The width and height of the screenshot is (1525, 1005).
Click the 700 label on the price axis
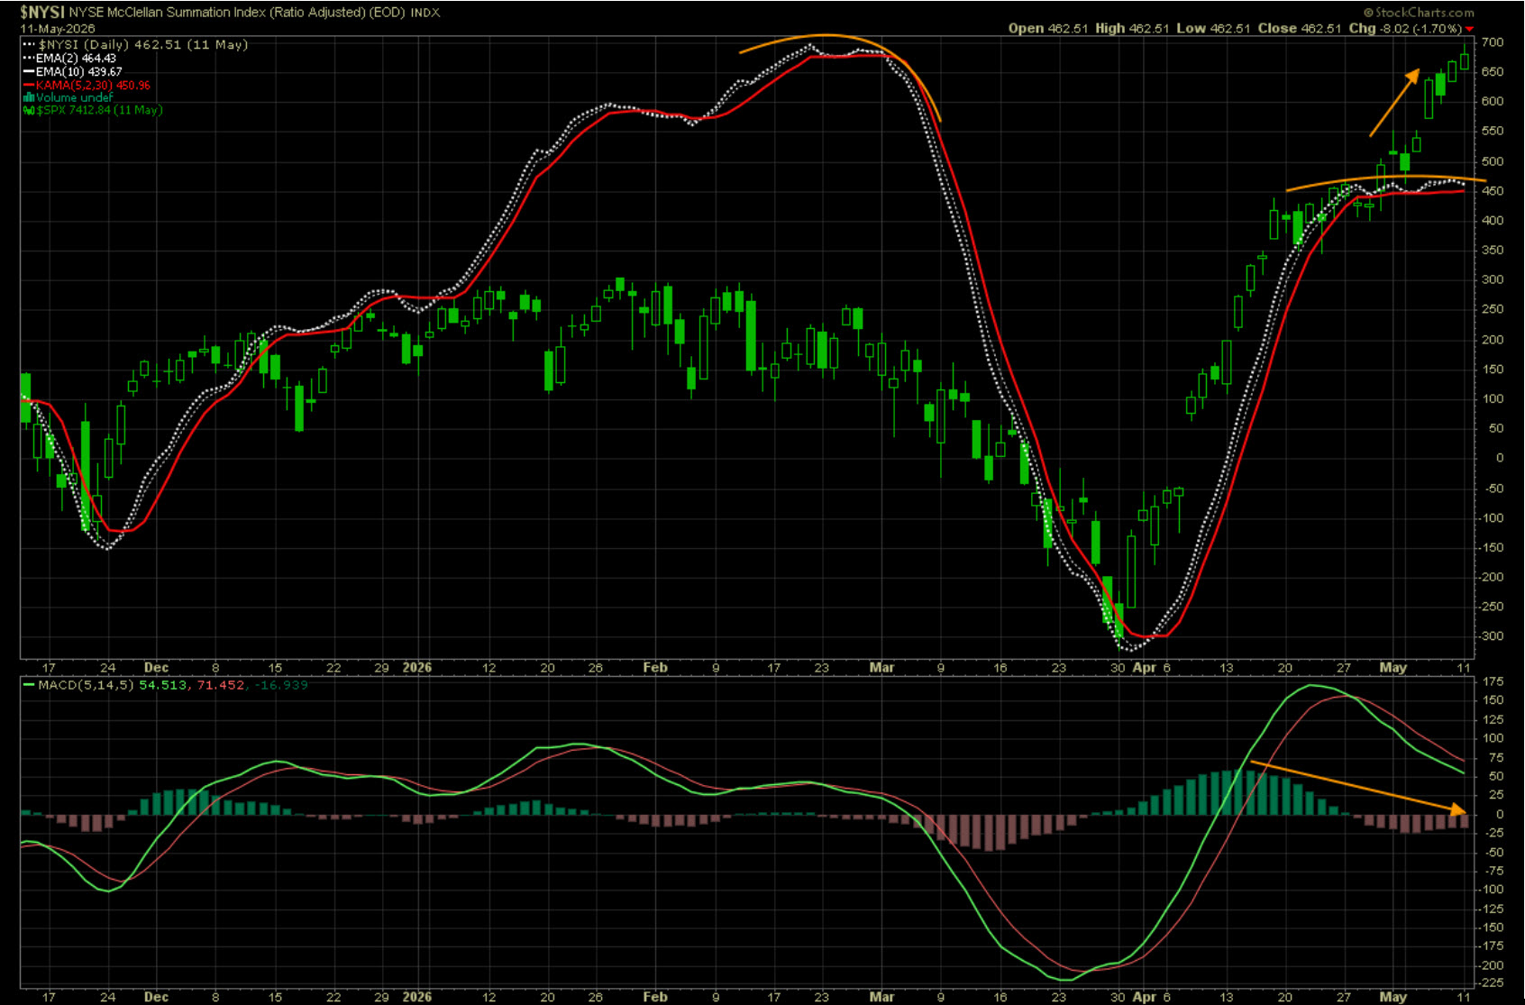point(1492,42)
